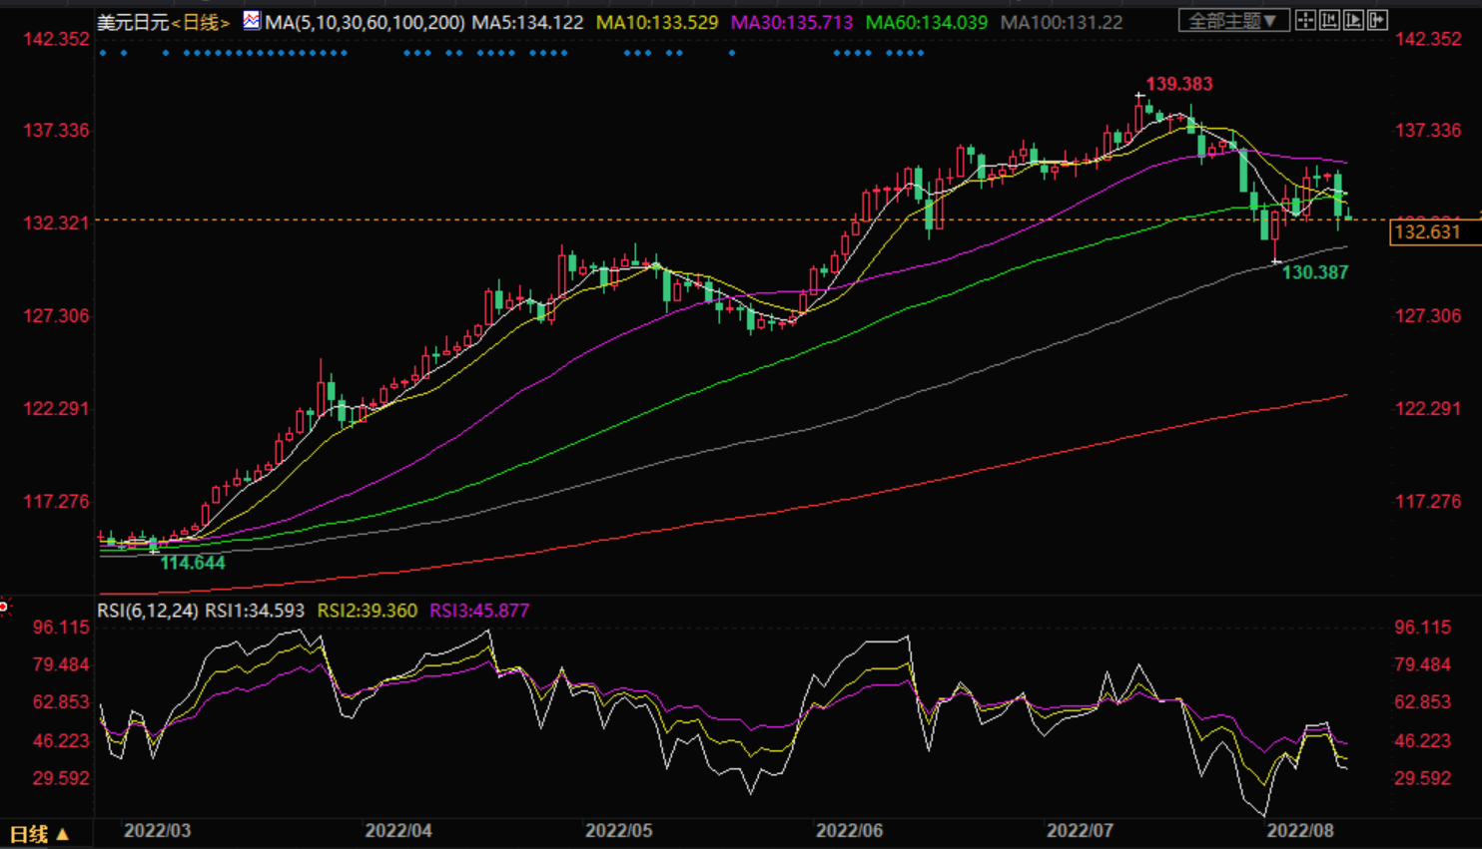Click the 2022/08 date axis label
This screenshot has width=1482, height=849.
[x=1300, y=831]
